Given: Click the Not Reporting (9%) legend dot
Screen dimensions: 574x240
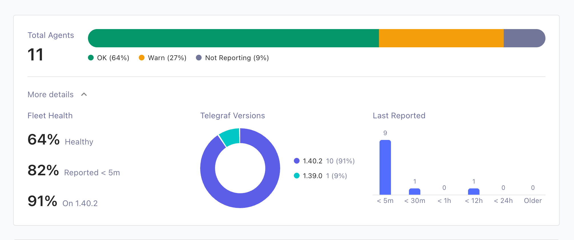Looking at the screenshot, I should click(x=199, y=58).
